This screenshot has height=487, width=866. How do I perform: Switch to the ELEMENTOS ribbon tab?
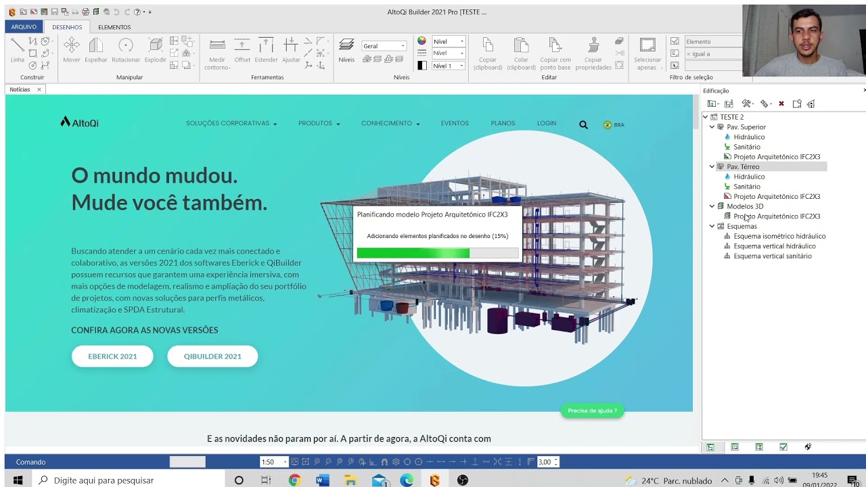[114, 27]
